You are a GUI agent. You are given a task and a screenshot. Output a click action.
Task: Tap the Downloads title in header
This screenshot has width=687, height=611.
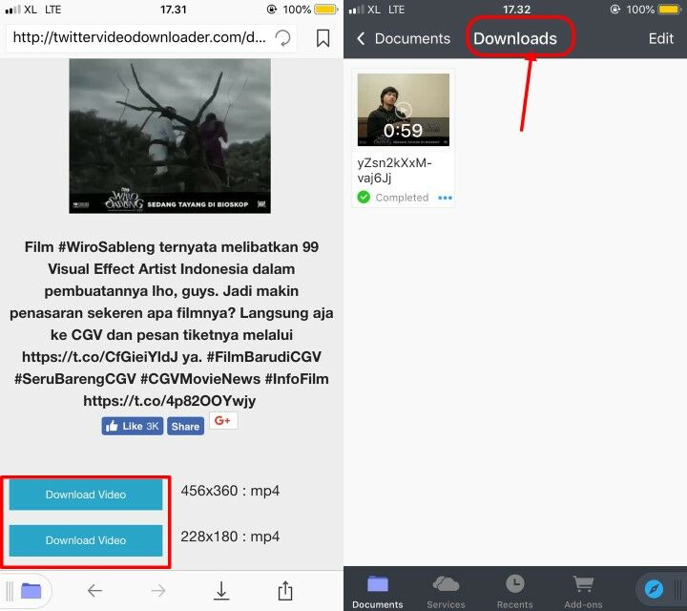point(515,38)
